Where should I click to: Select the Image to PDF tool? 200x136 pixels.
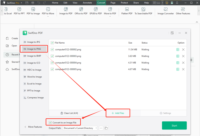coord(66,11)
